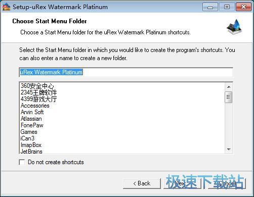Click the Start Menu folder name input field
Image resolution: width=254 pixels, height=197 pixels.
pos(126,72)
